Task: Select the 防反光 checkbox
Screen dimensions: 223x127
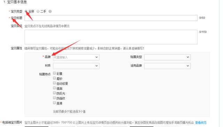Action: pos(54,93)
